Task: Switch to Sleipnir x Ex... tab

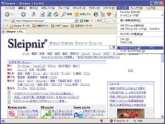Action: 14,32
